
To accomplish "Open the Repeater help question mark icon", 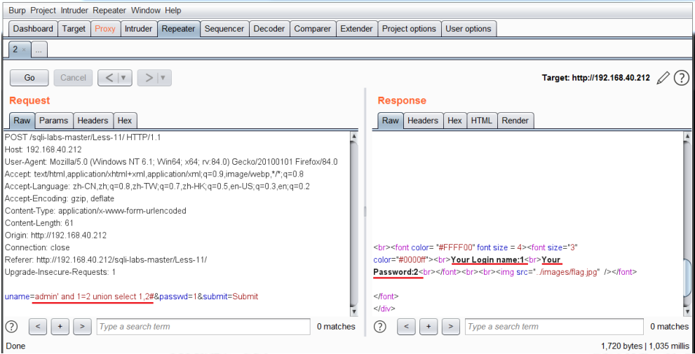I will pyautogui.click(x=681, y=78).
